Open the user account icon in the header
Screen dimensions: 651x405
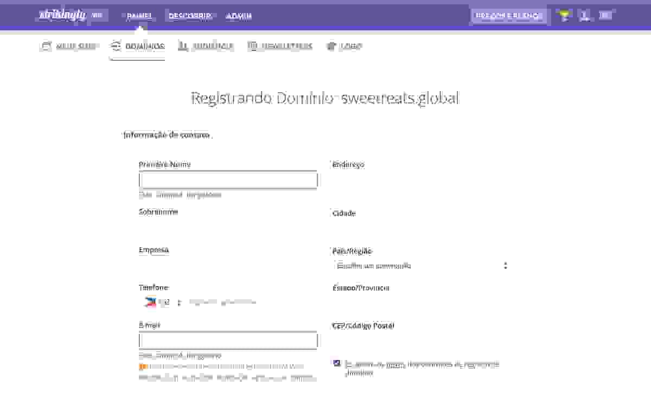point(584,16)
